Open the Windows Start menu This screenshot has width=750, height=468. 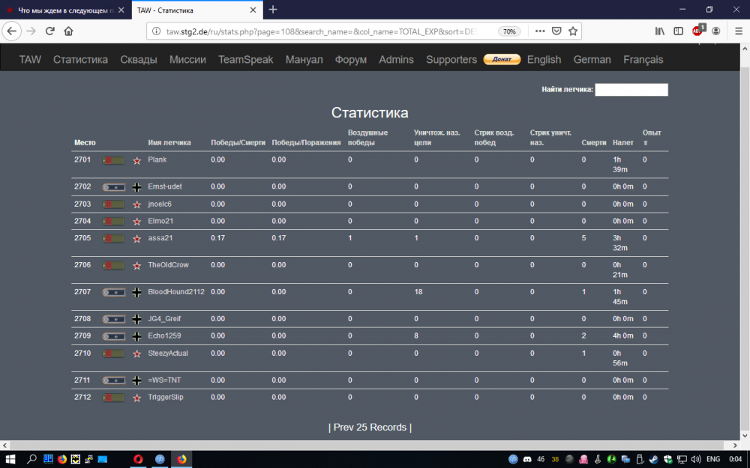(10, 460)
